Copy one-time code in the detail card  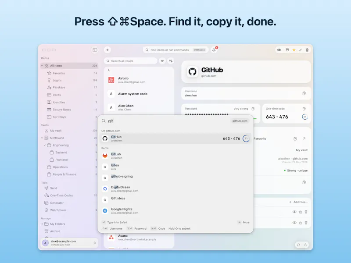(304, 109)
